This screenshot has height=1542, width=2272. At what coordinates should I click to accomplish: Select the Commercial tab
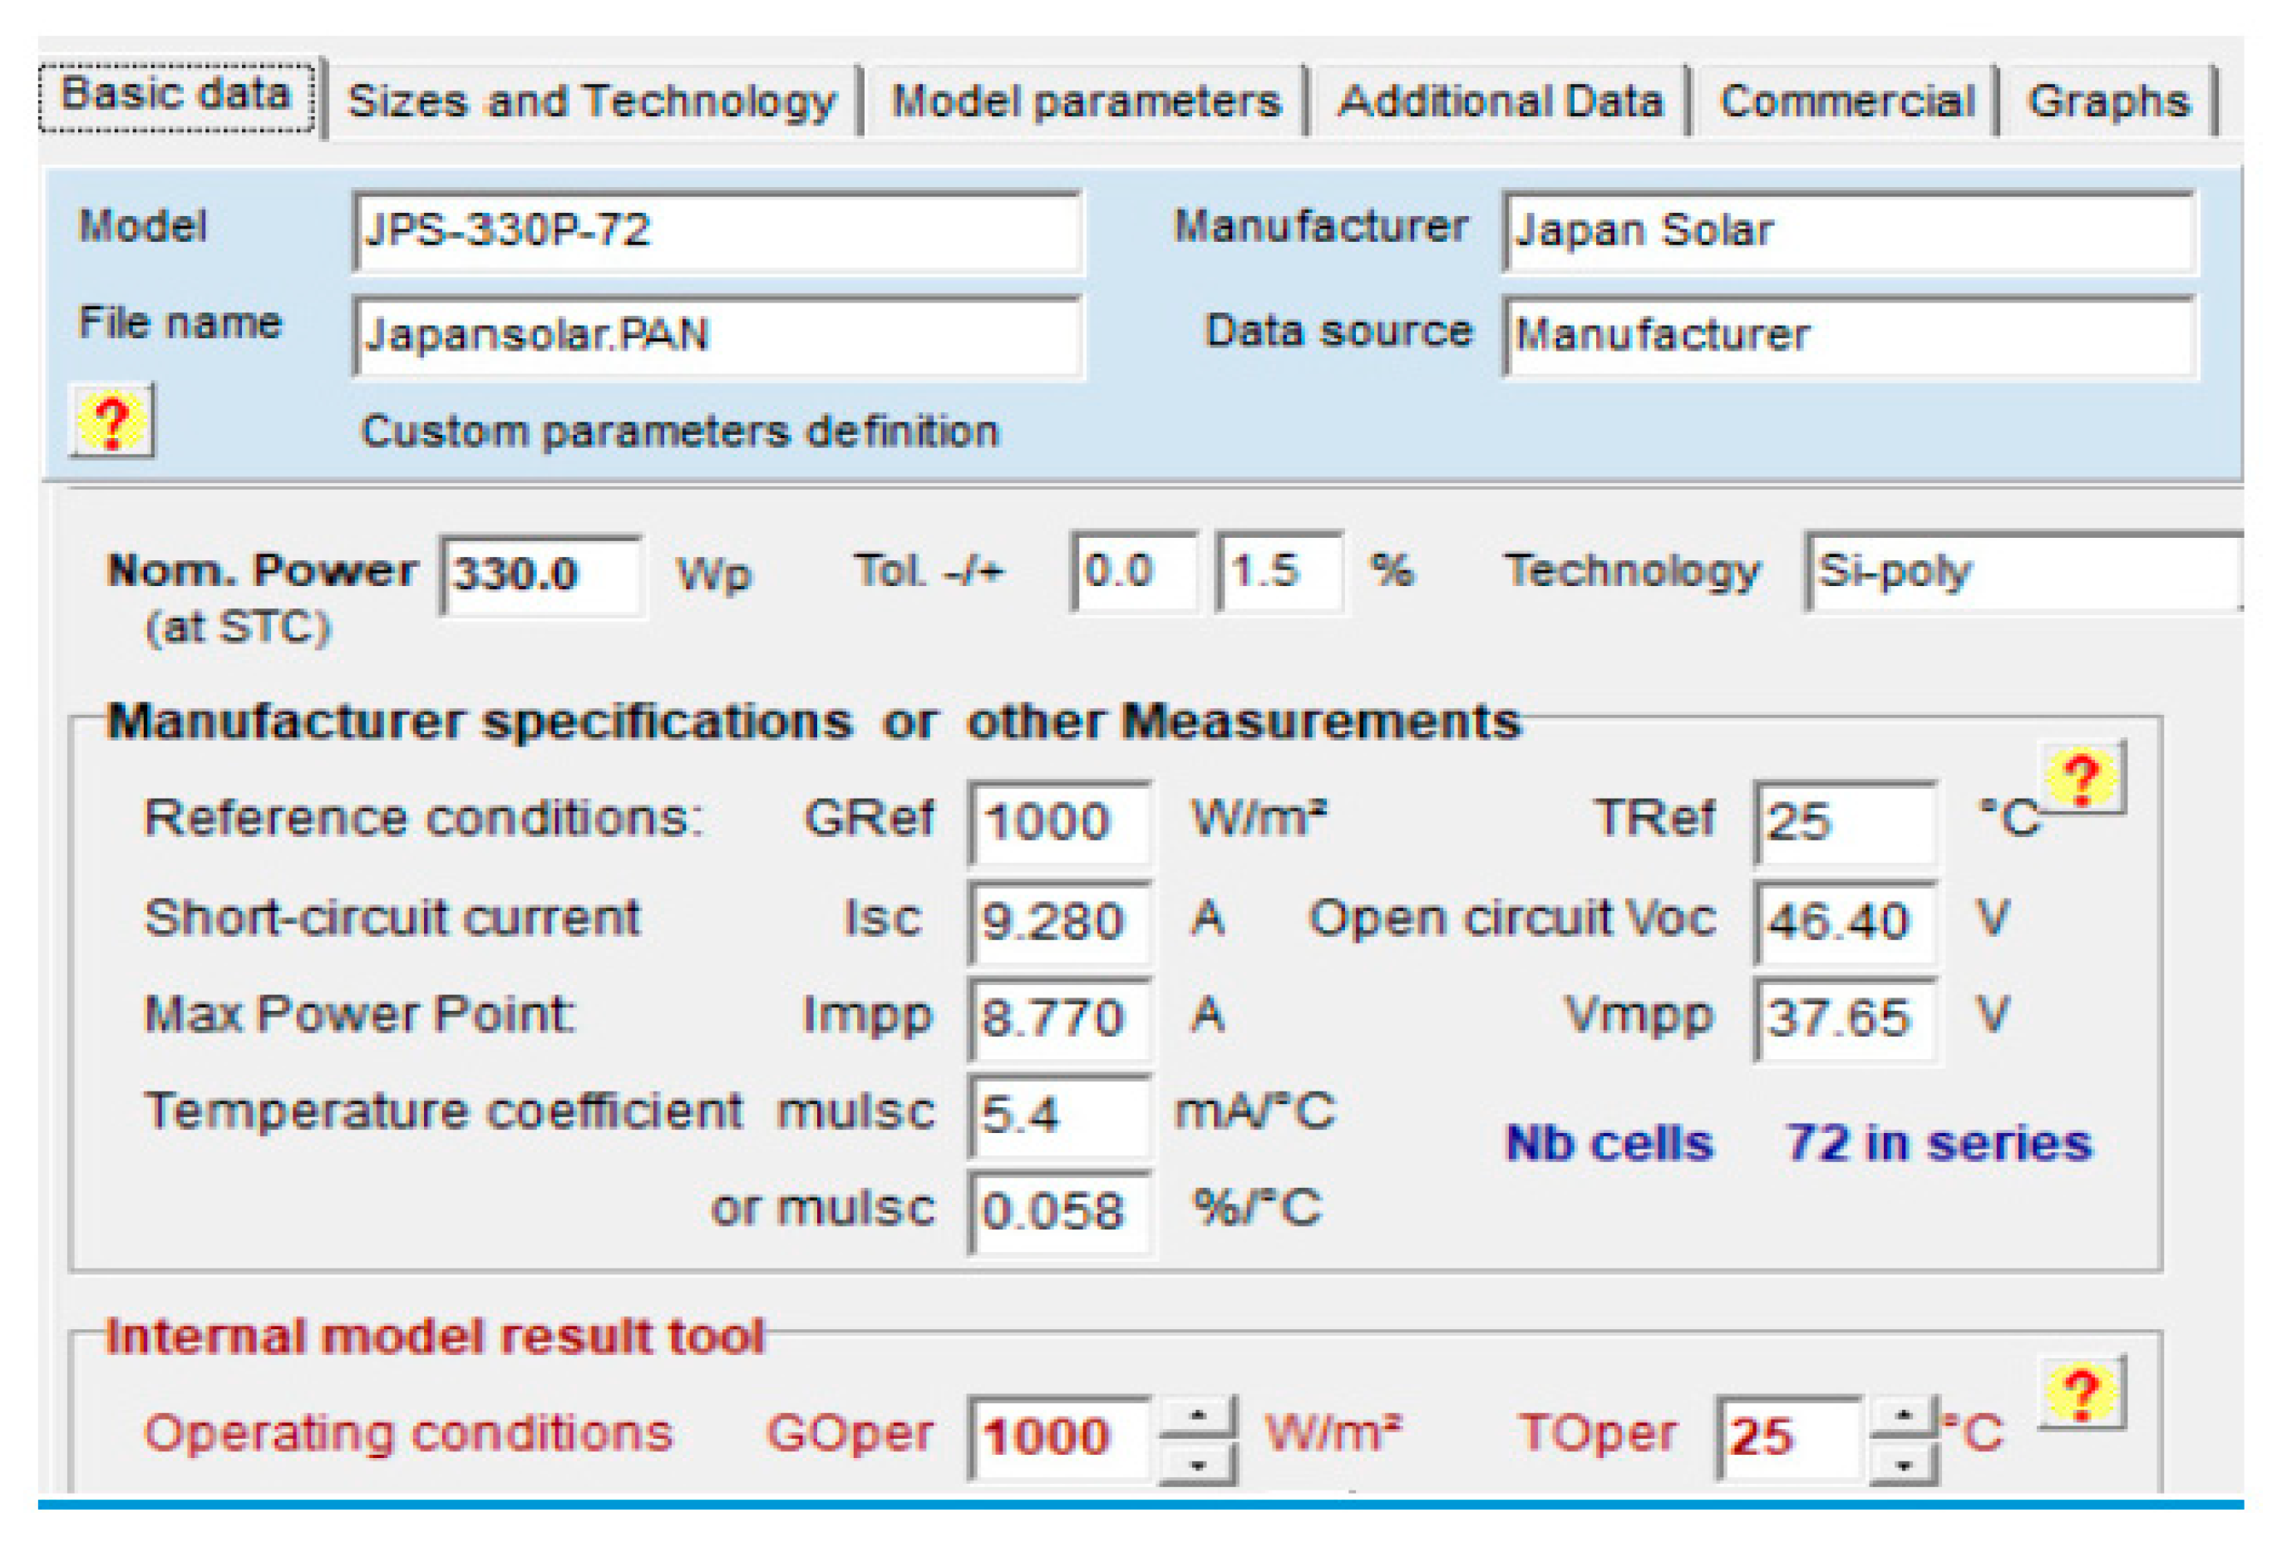(1846, 101)
